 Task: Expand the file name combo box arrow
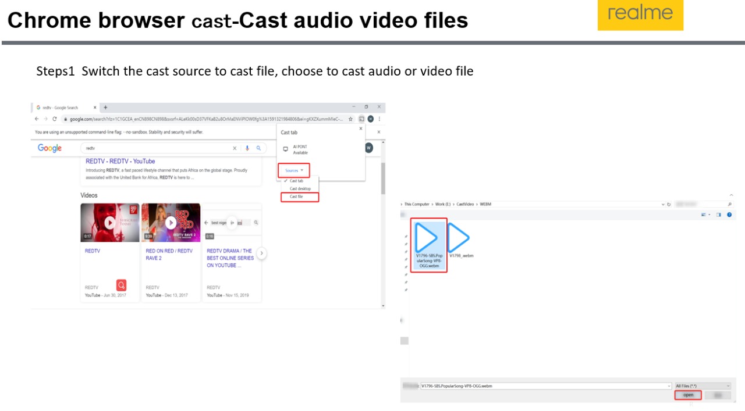pyautogui.click(x=669, y=386)
